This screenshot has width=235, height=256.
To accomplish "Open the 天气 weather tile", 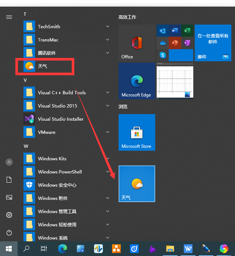I will (137, 184).
